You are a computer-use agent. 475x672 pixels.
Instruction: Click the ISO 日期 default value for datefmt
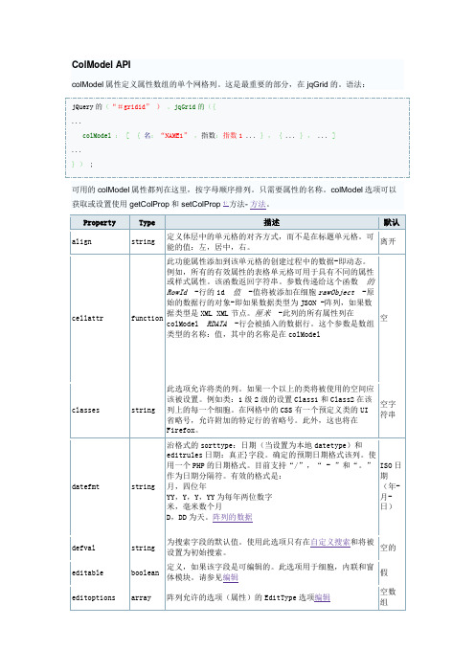(x=391, y=485)
